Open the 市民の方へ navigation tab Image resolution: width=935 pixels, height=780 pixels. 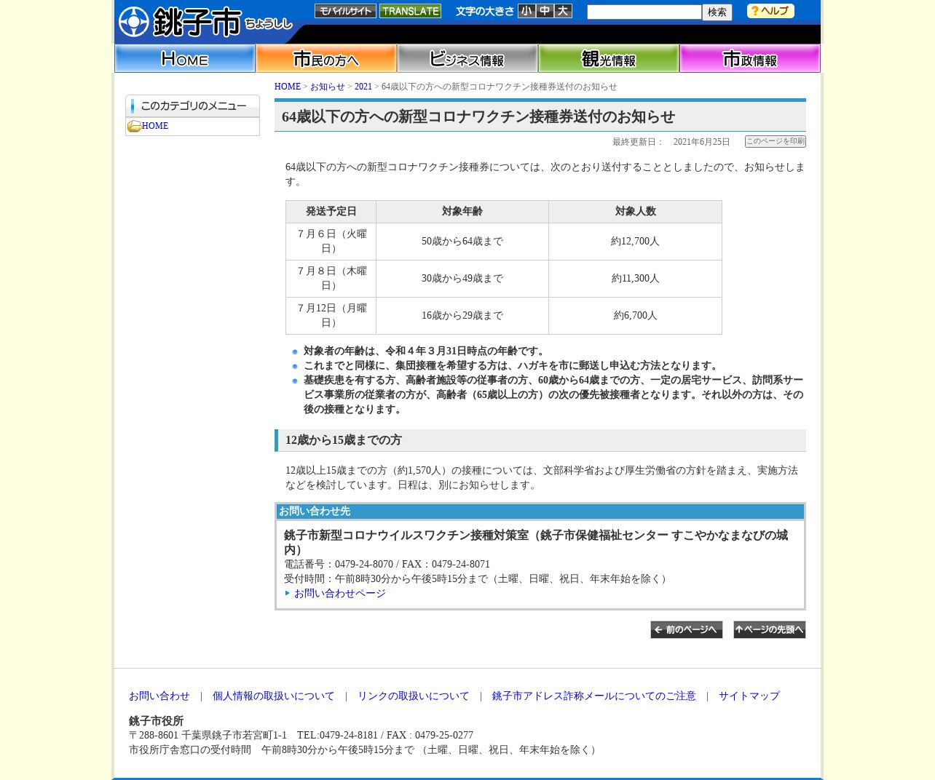[x=326, y=58]
